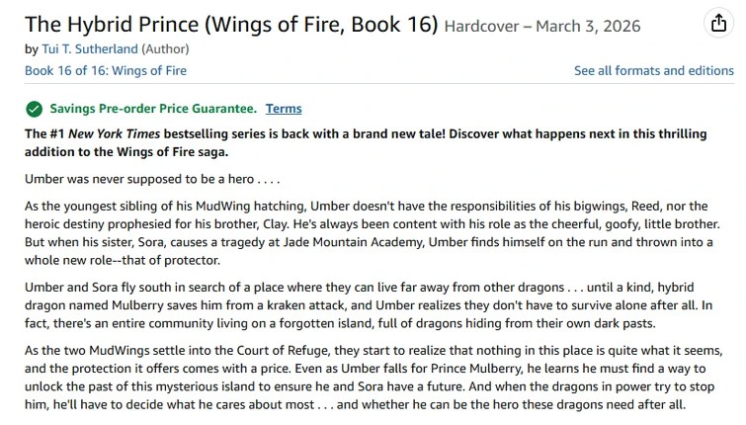Click the (Author) label after the name

coord(165,48)
